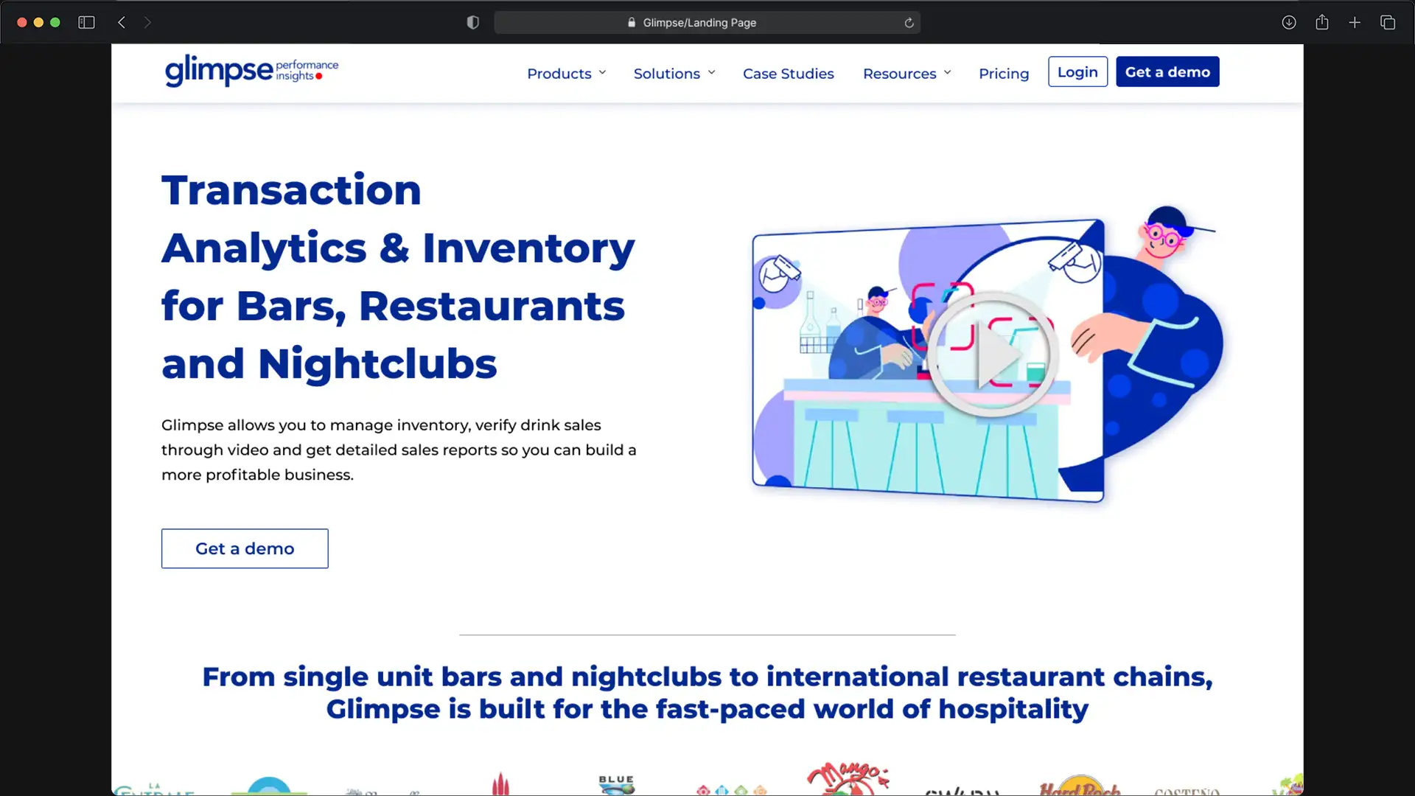Click the outlined Get a demo button below text
The height and width of the screenshot is (796, 1415).
[245, 548]
